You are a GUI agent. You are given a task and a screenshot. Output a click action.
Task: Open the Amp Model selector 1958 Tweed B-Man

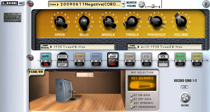(77, 47)
